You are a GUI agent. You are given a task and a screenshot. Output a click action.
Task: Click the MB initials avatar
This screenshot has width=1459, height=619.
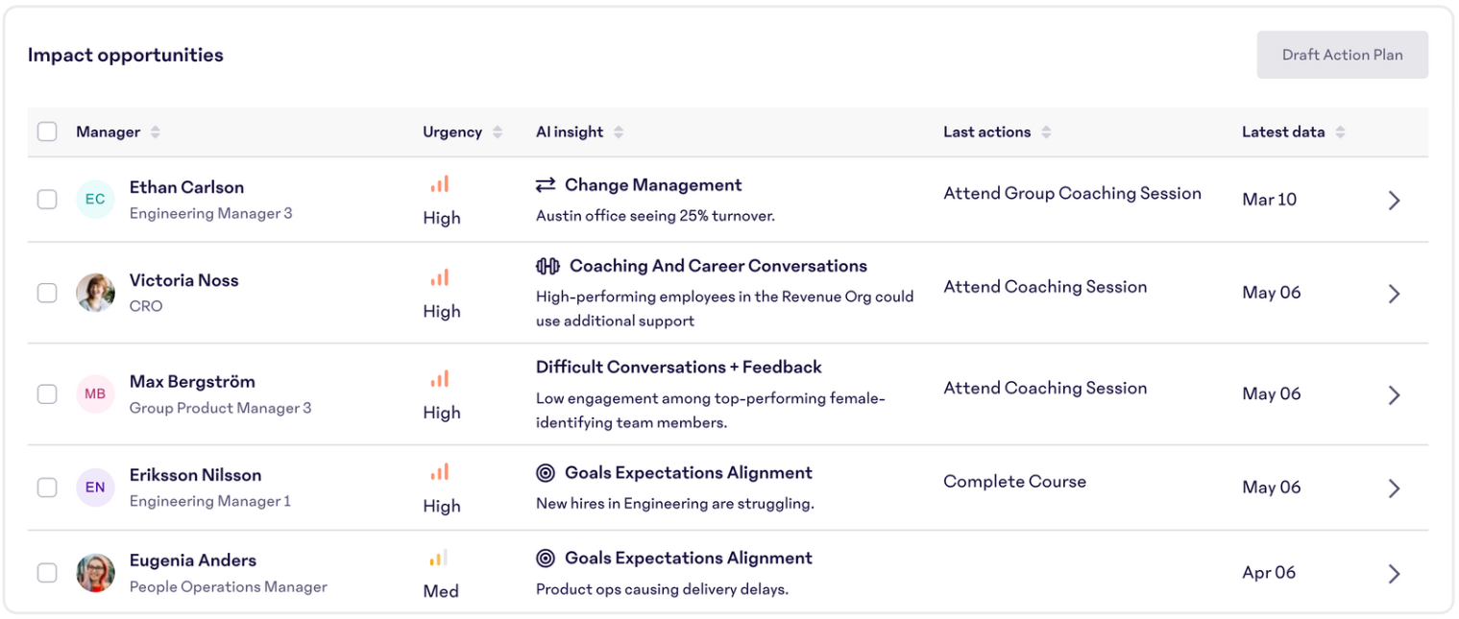(x=95, y=394)
